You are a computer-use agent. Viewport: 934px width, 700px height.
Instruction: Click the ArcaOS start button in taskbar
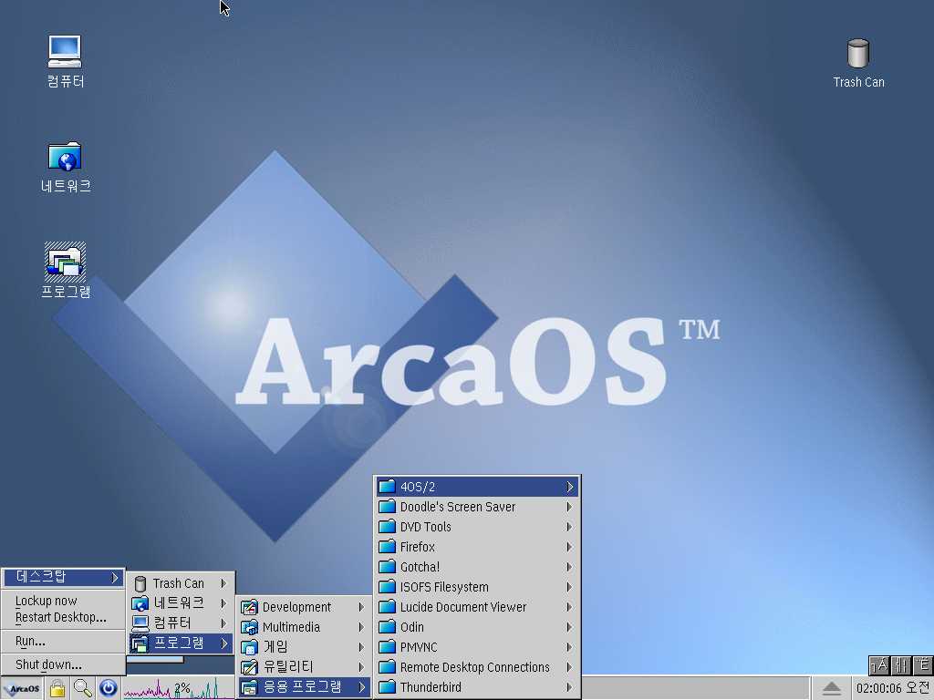22,688
